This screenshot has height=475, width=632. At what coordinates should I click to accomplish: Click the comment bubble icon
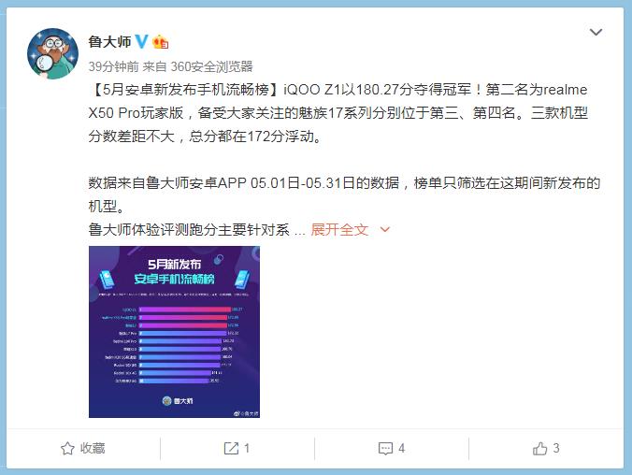385,449
